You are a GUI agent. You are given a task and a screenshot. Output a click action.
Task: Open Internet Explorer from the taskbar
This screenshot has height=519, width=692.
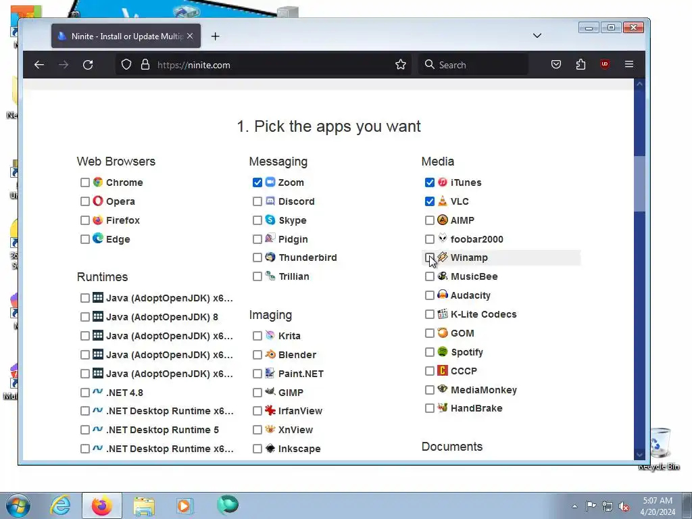60,505
